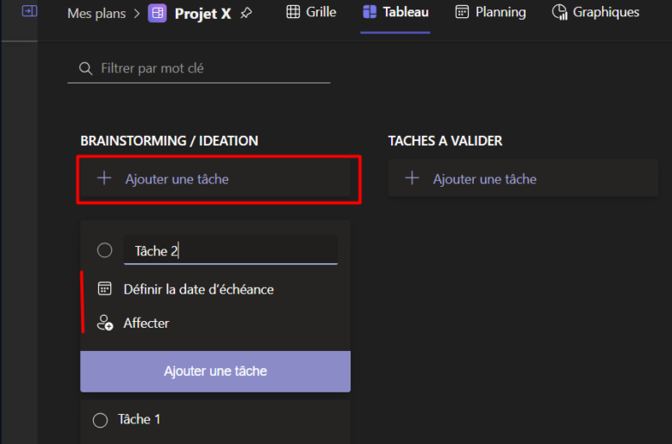Click the Affecter person icon
The image size is (672, 444).
(x=105, y=324)
